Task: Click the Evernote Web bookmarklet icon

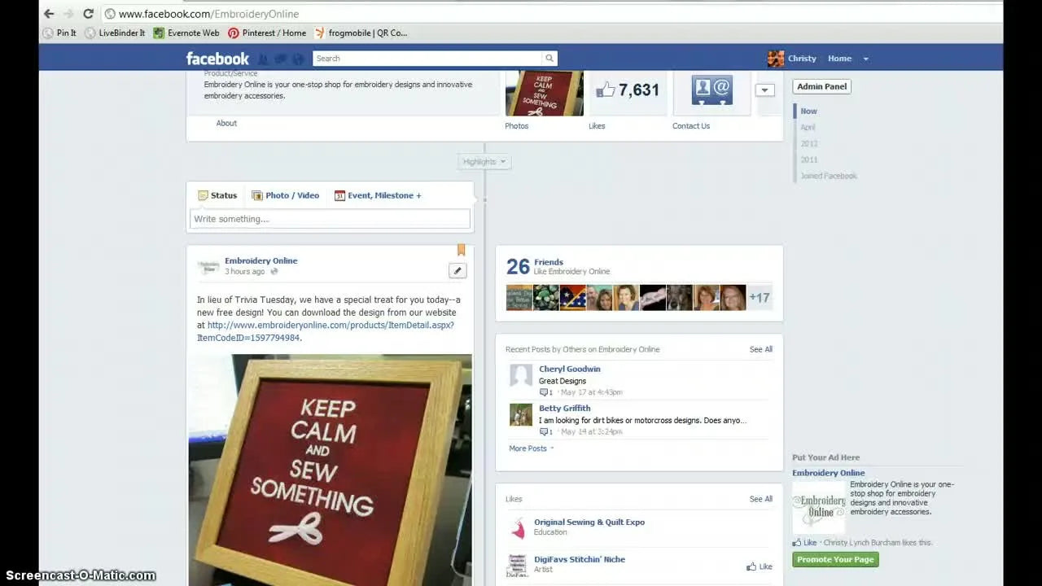Action: tap(160, 33)
